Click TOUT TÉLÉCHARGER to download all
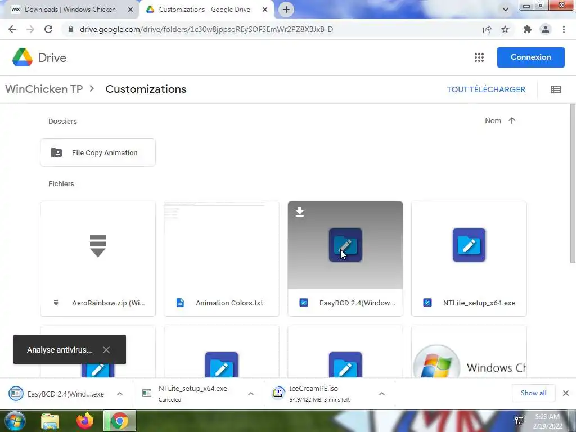 (x=486, y=89)
